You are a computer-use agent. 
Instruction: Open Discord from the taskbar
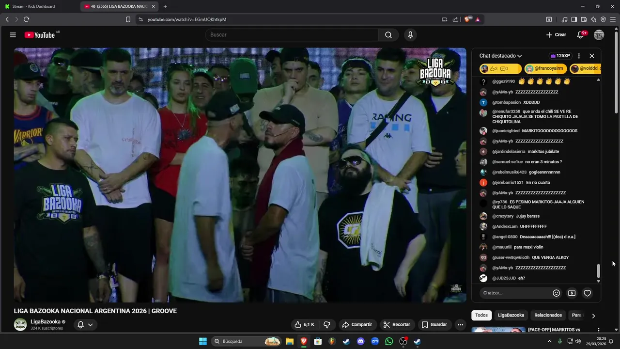(x=360, y=341)
